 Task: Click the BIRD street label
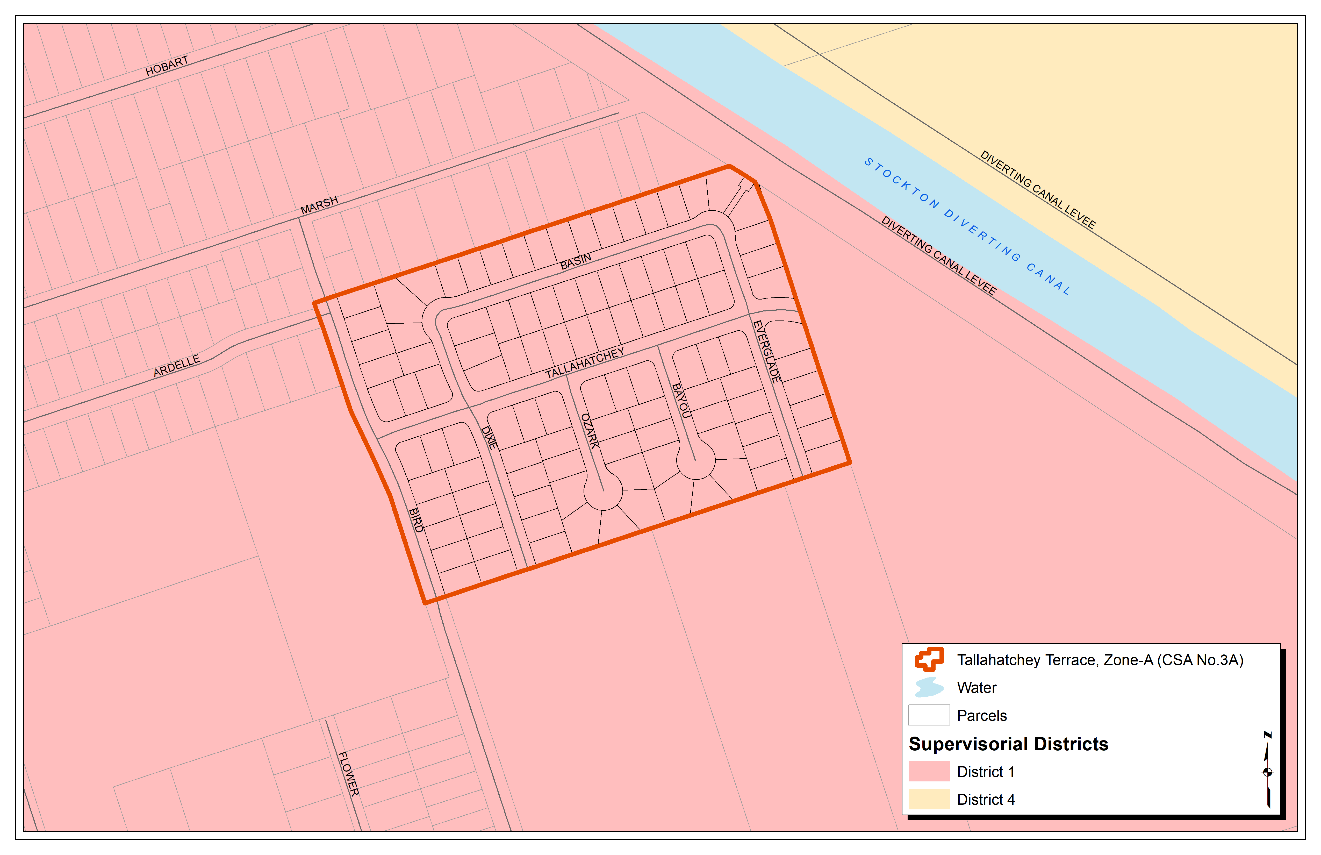click(416, 520)
